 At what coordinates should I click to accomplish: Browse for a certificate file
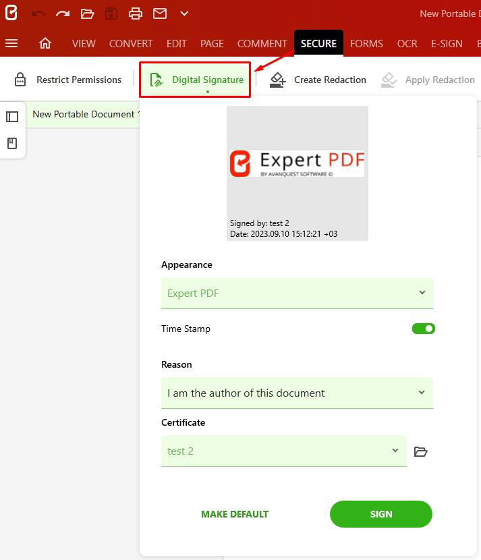pos(421,451)
